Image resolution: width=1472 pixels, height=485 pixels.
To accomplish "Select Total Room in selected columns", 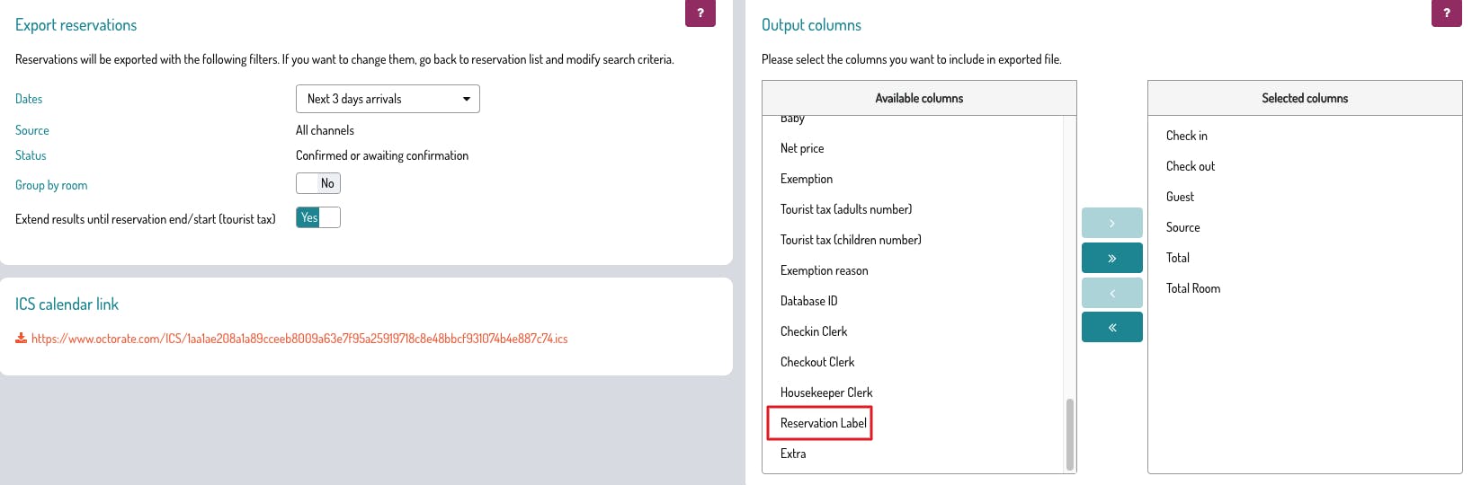I will pyautogui.click(x=1192, y=288).
